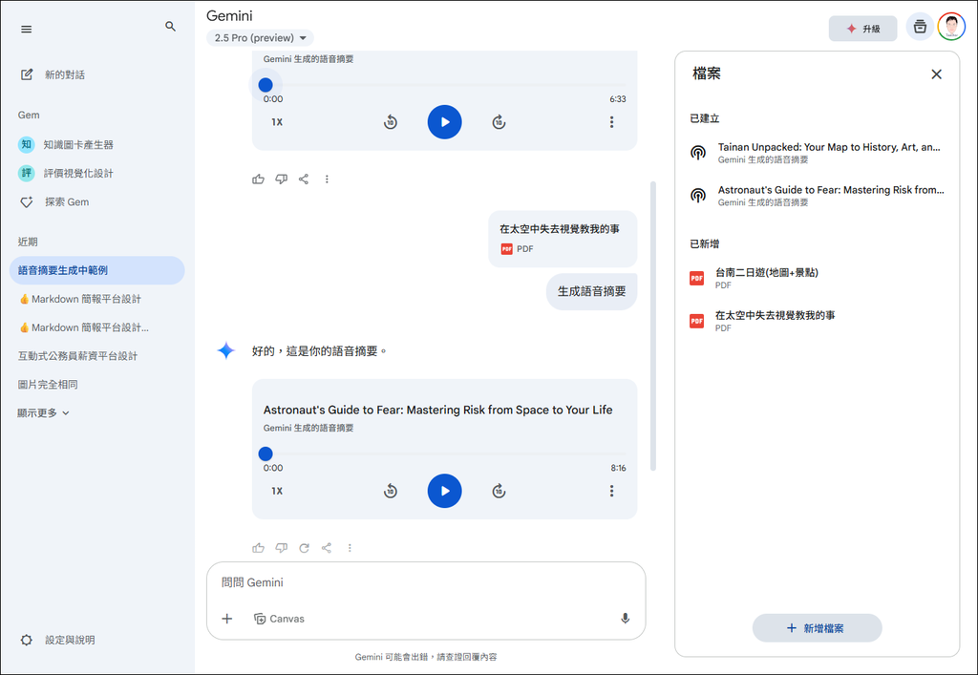Share the Astronaut's Guide response
The image size is (978, 675).
point(327,548)
